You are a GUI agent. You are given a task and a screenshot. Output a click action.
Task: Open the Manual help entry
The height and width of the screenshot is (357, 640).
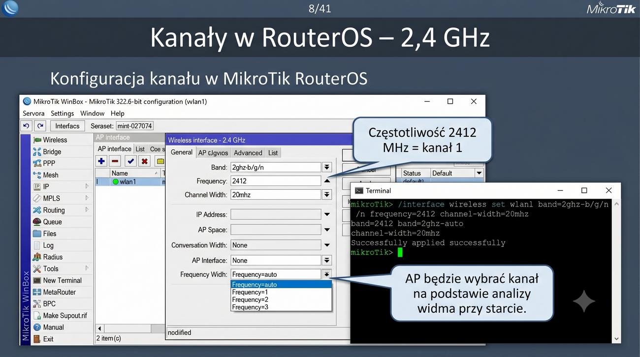coord(48,327)
